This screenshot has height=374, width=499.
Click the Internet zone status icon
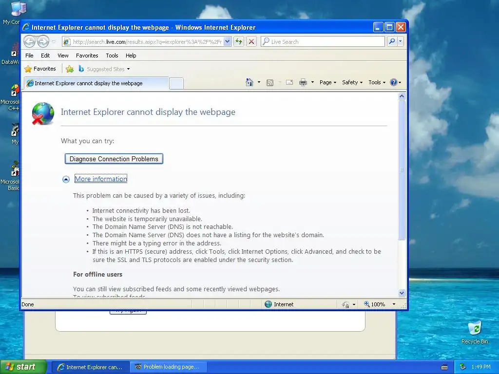tap(269, 304)
